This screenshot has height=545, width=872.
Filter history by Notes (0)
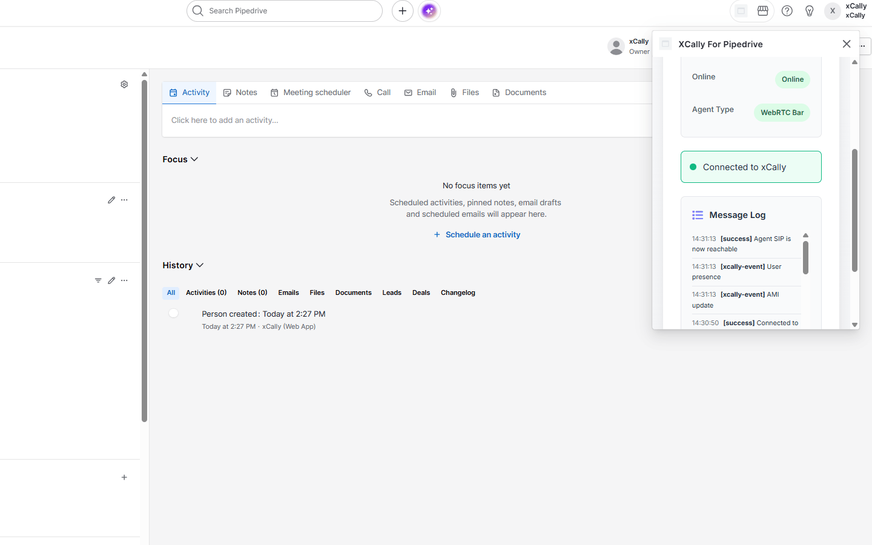tap(253, 293)
